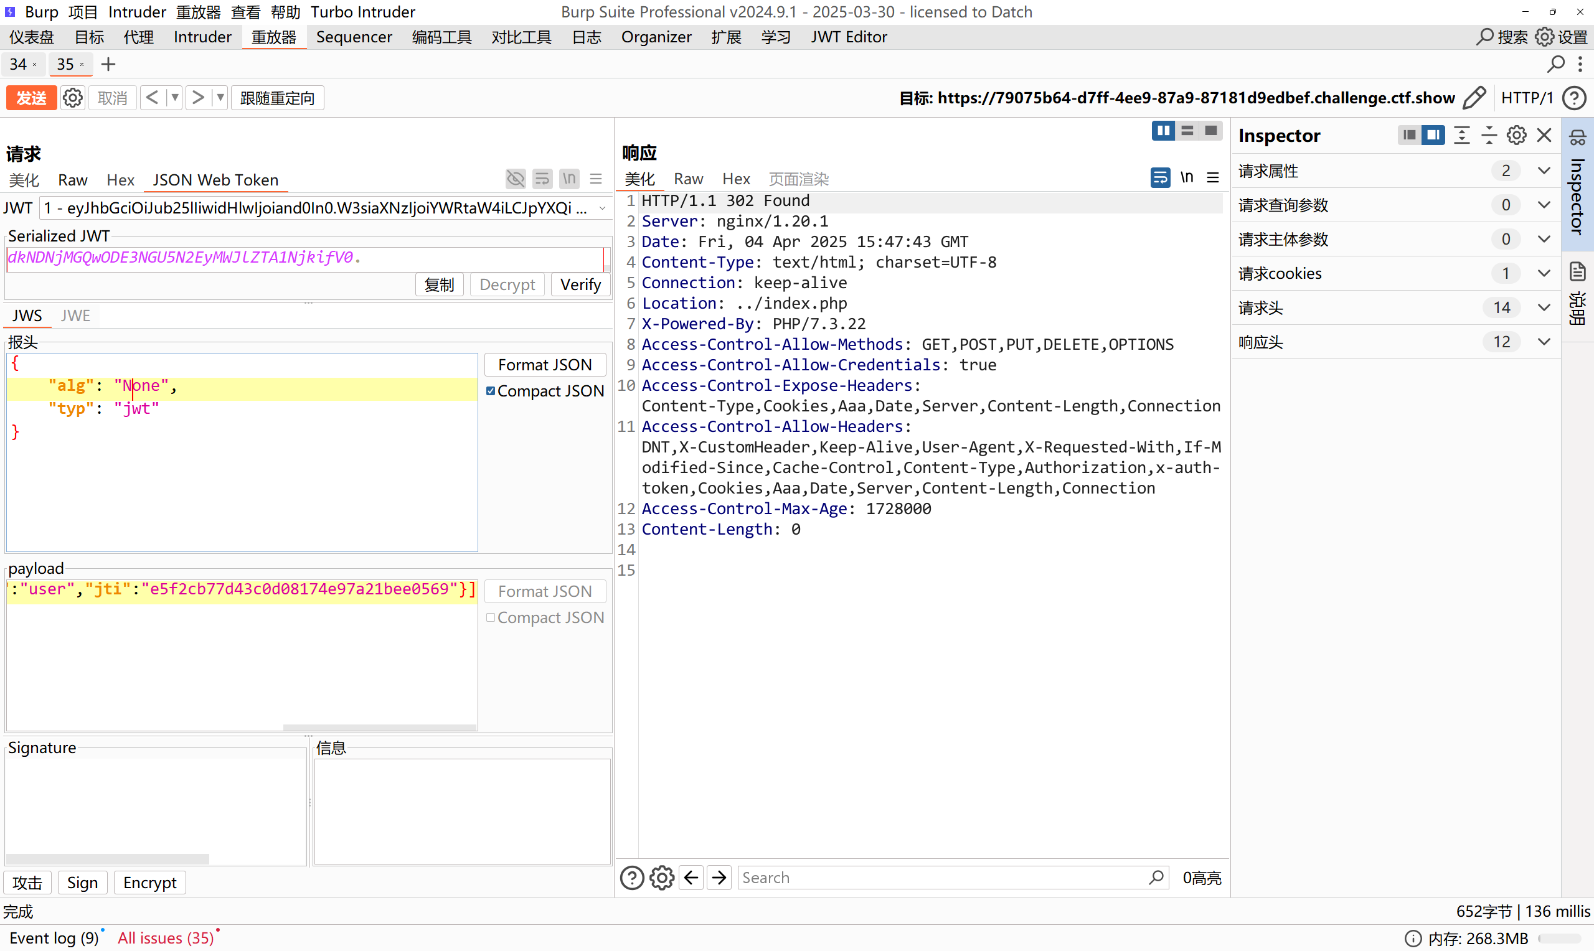Toggle the non-printable characters \n icon in response
The image size is (1594, 951).
(1186, 177)
